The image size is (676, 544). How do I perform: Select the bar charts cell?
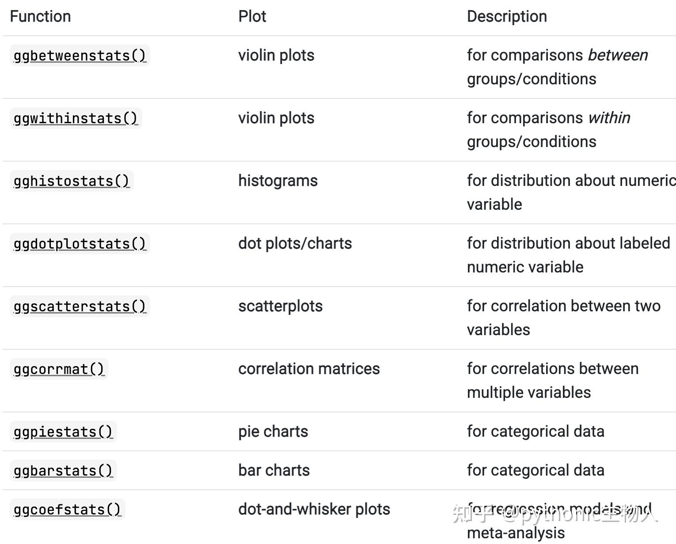pyautogui.click(x=274, y=470)
